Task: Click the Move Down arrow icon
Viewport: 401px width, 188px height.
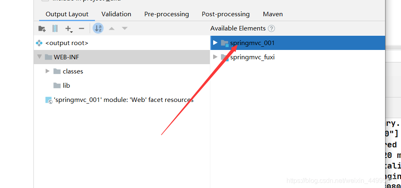Action: coord(125,28)
